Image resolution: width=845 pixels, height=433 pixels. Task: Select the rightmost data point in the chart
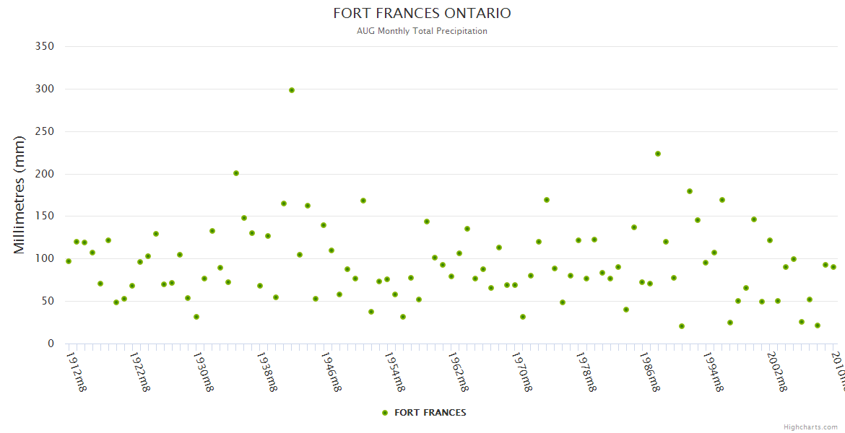click(x=833, y=267)
